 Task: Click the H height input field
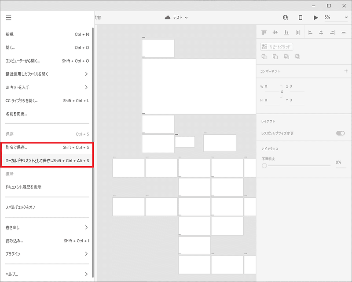tap(272, 100)
